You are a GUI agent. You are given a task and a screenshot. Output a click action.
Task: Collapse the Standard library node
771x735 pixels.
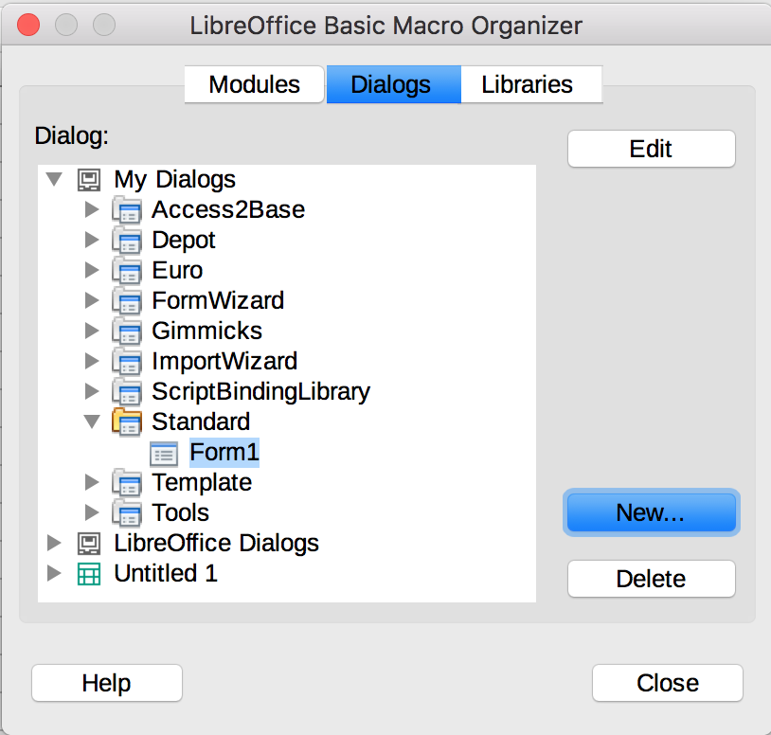pos(92,421)
